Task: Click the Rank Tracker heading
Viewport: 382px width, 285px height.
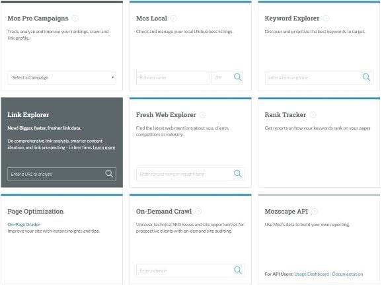Action: [x=286, y=115]
